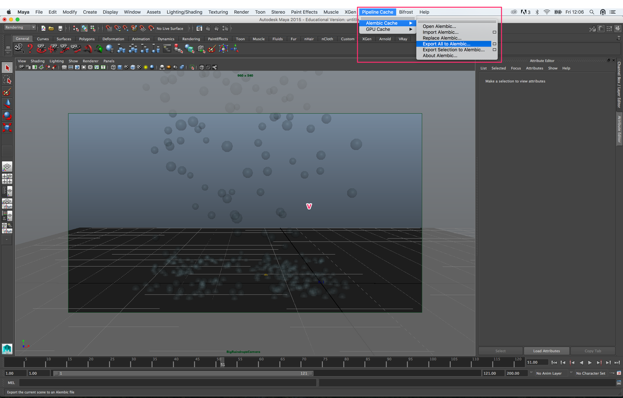Switch to Persp/Graph editor layout
This screenshot has width=623, height=398.
[x=7, y=204]
